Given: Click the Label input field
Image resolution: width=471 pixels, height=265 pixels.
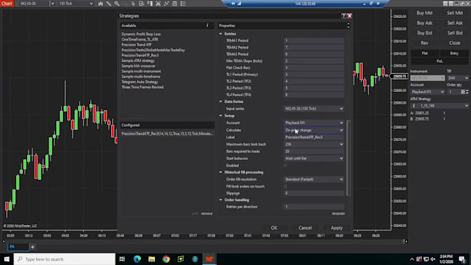Looking at the screenshot, I should coord(314,137).
